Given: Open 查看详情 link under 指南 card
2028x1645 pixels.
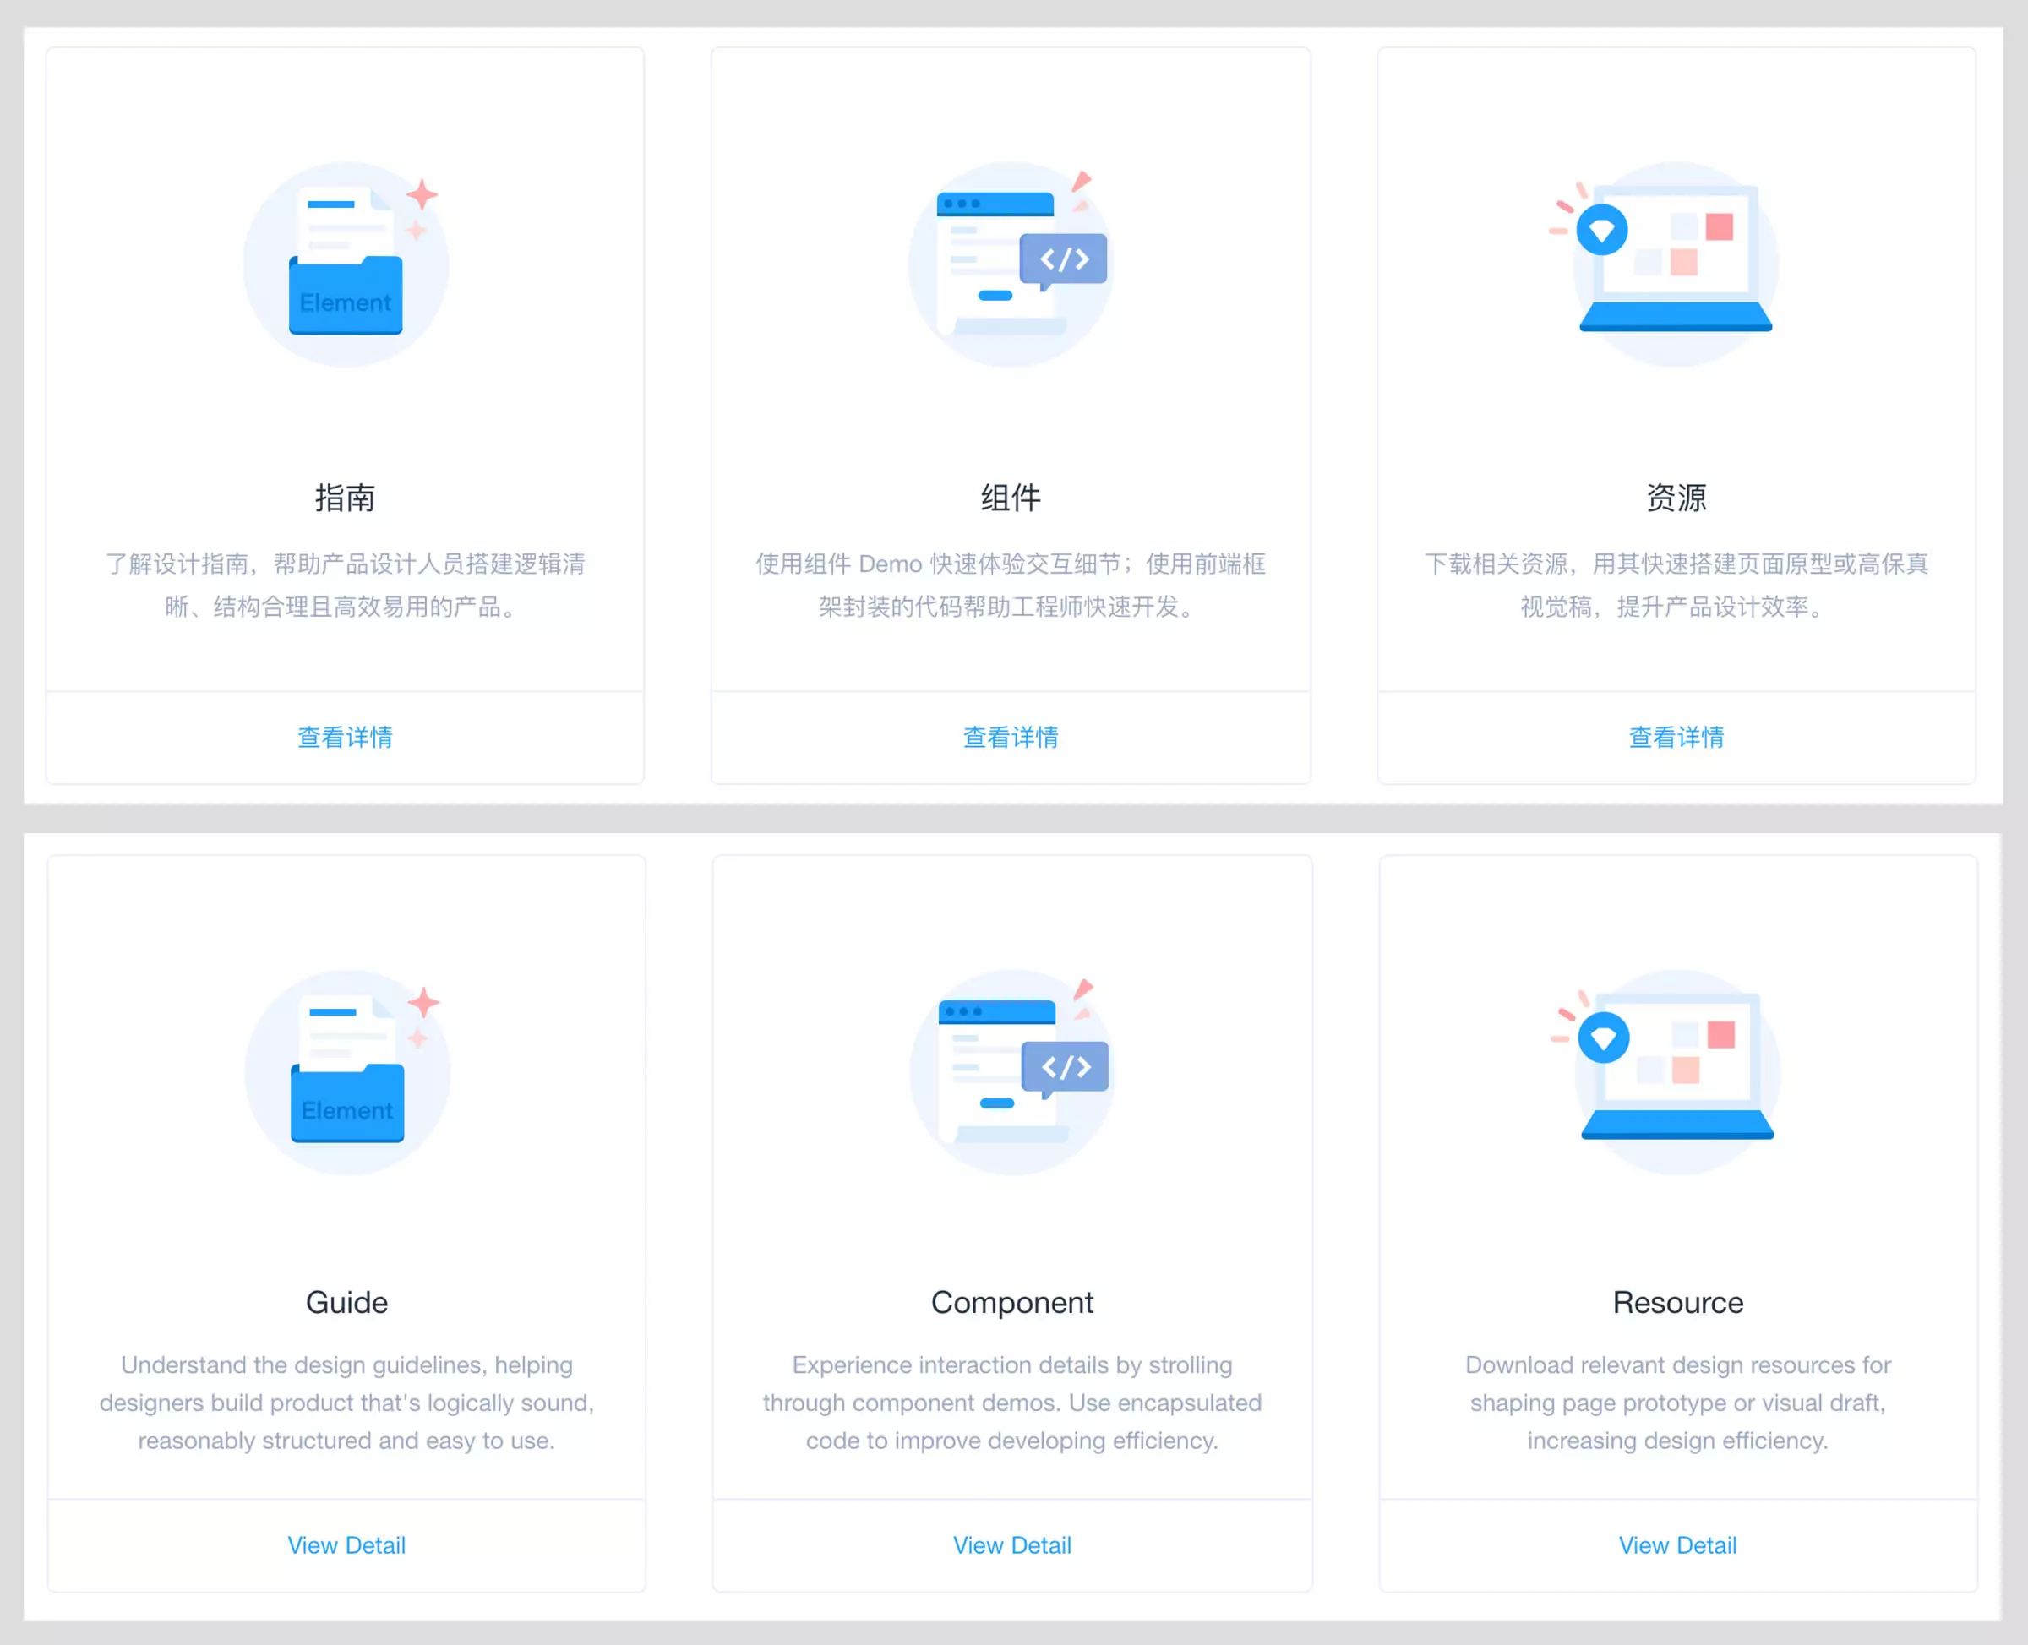Looking at the screenshot, I should [345, 738].
